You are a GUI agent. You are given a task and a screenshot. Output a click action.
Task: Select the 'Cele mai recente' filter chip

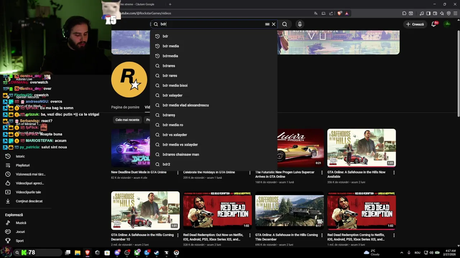[x=127, y=120]
